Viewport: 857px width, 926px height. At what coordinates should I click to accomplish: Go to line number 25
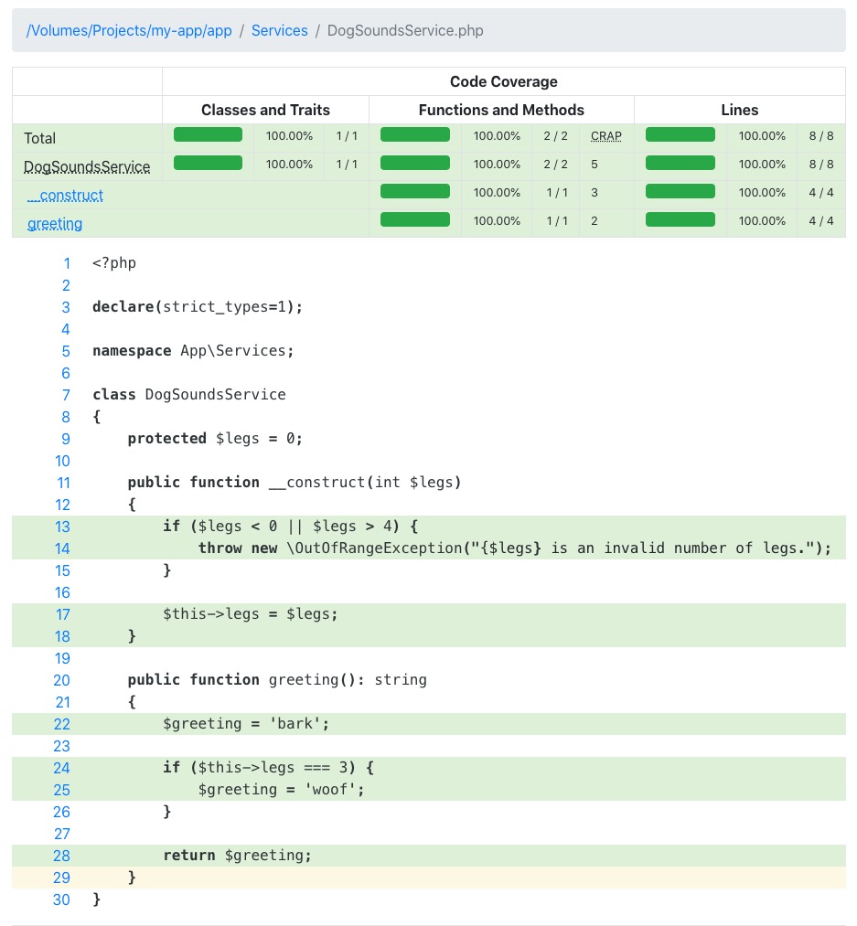(62, 790)
